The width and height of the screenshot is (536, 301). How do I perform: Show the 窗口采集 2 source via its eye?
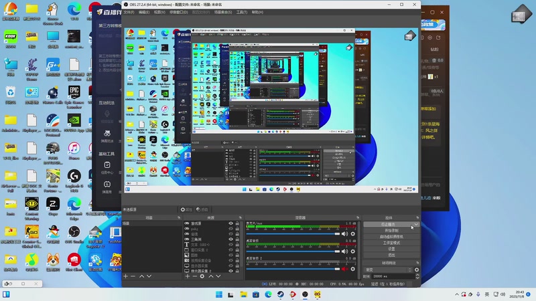[230, 249]
